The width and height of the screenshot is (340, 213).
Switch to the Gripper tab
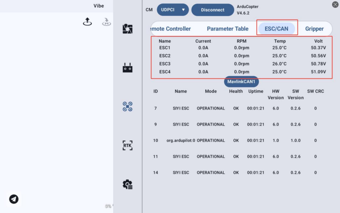click(314, 28)
